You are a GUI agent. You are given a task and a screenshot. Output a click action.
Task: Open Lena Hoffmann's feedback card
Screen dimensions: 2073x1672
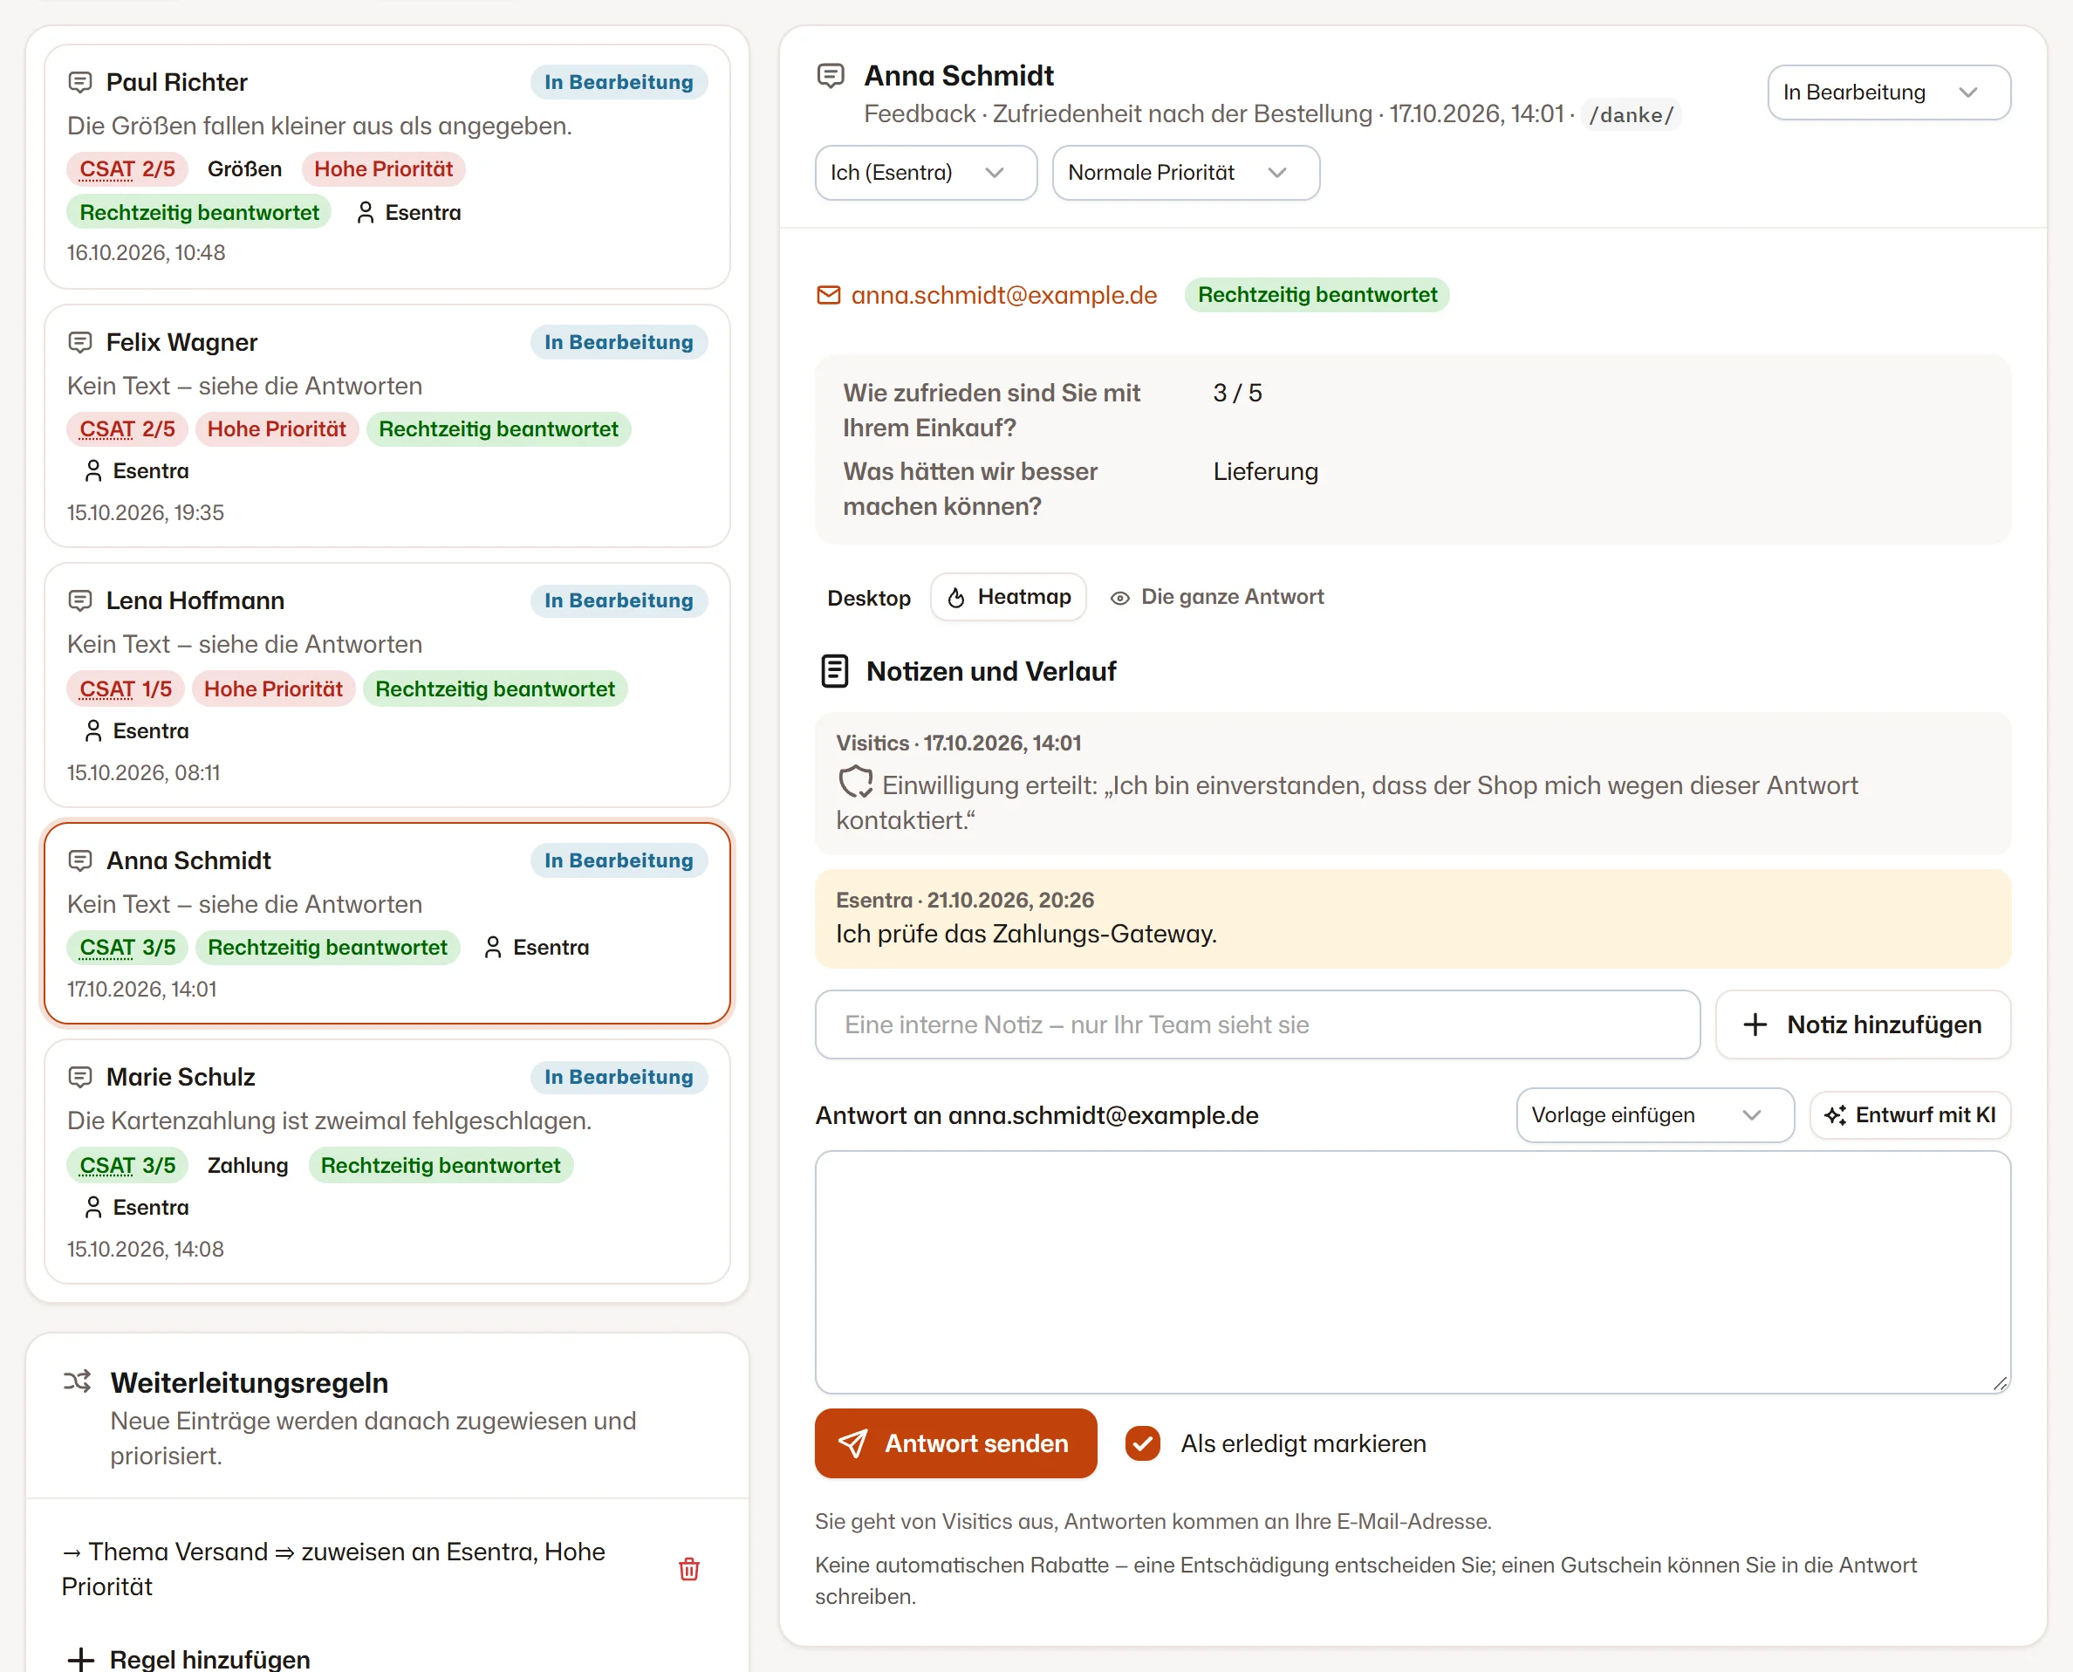(387, 685)
